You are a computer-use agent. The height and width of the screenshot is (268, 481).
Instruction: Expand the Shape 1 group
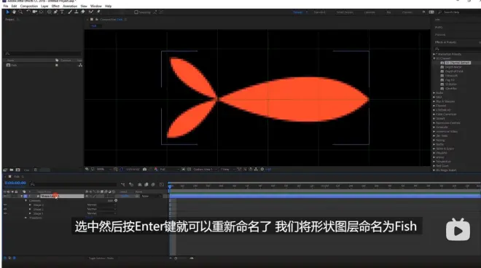(x=30, y=213)
